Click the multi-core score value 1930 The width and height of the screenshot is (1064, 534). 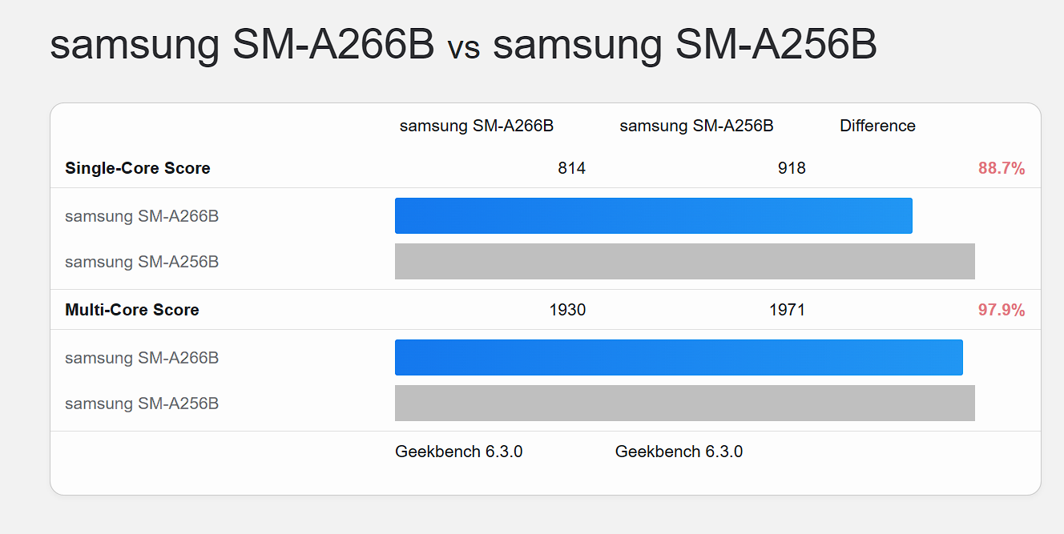[x=567, y=310]
